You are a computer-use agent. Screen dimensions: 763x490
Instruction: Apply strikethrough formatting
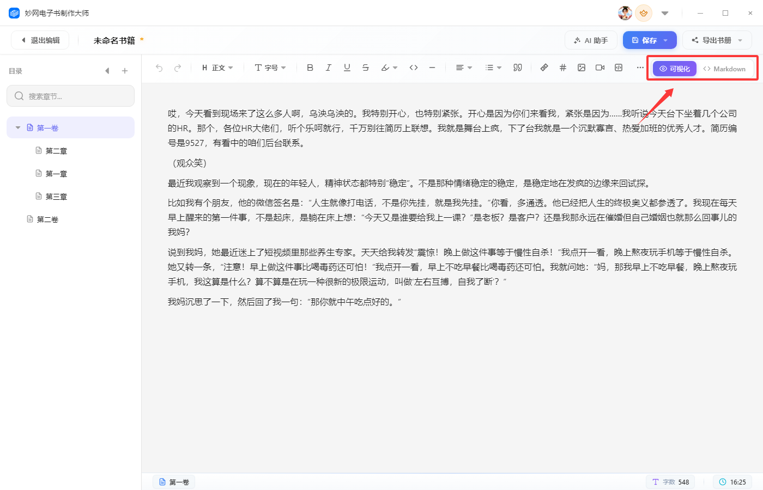[366, 68]
